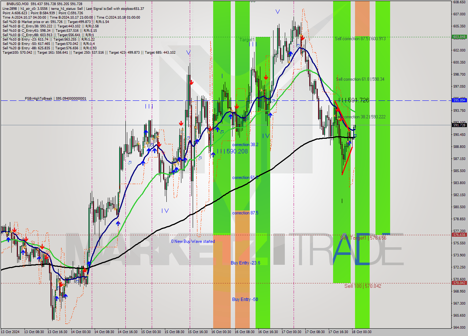Click the '| | | 591.726' wave label

pos(354,100)
